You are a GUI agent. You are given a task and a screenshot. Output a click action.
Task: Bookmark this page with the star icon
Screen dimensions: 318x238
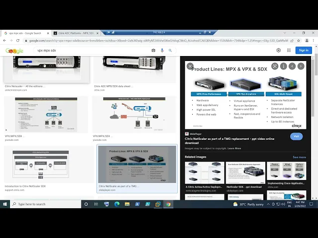click(299, 41)
